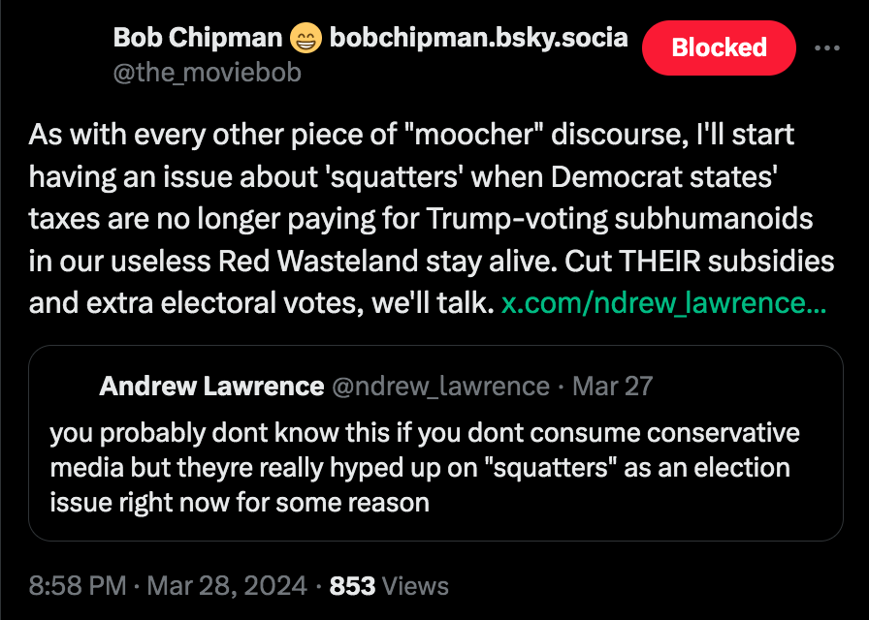Screen dimensions: 869x620
Task: Click the @ndrew_lawrence handle in the quote
Action: point(440,387)
